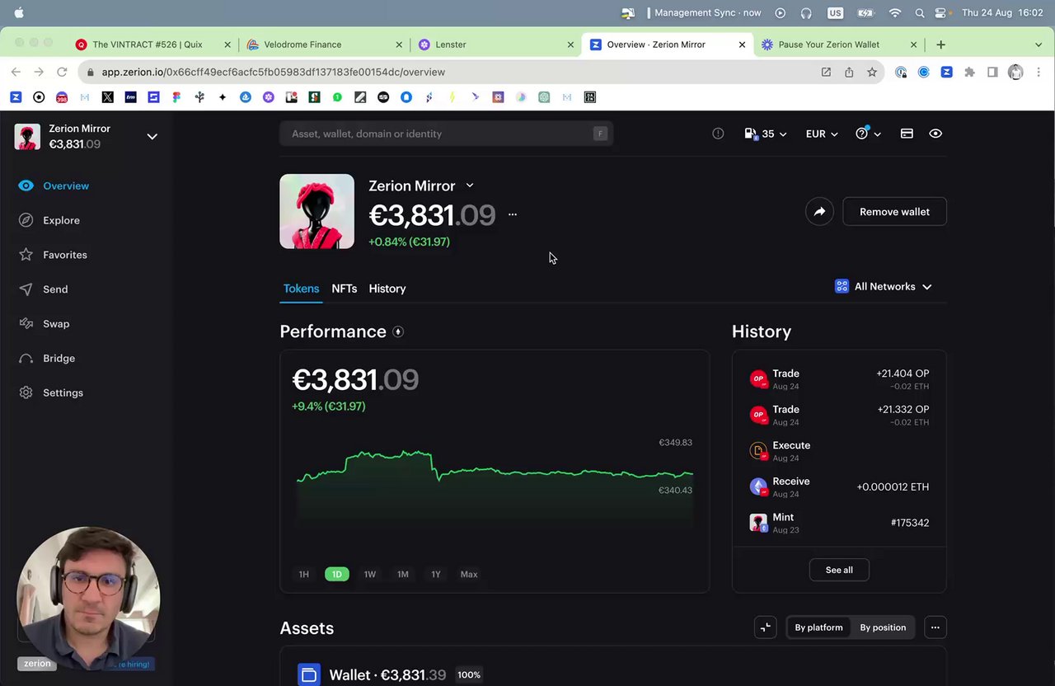
Task: Click See all in History panel
Action: tap(839, 570)
